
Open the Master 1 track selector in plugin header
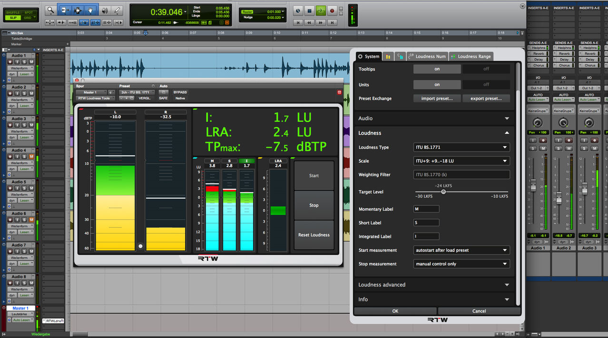tap(91, 92)
